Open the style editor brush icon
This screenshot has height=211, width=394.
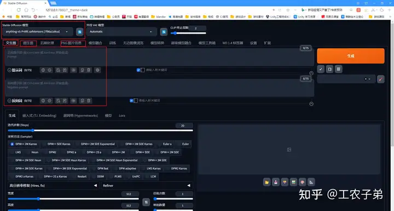(381, 79)
